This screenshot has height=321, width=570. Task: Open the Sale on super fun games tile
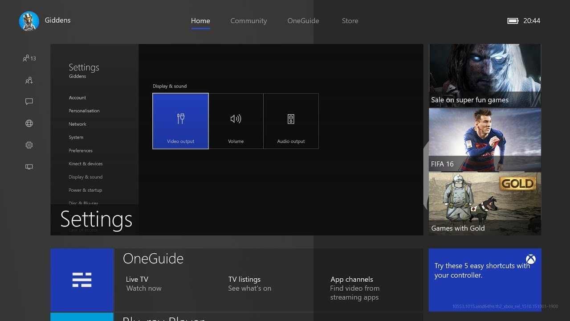point(485,75)
